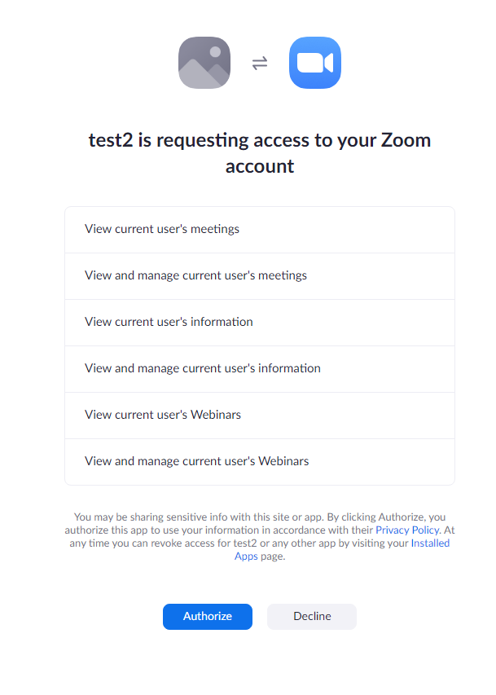
Task: Click "test2" in the page heading
Action: (110, 140)
